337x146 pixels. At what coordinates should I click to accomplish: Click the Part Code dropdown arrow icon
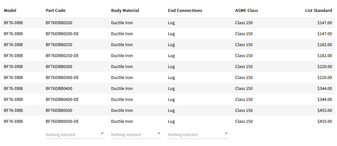coord(102,133)
